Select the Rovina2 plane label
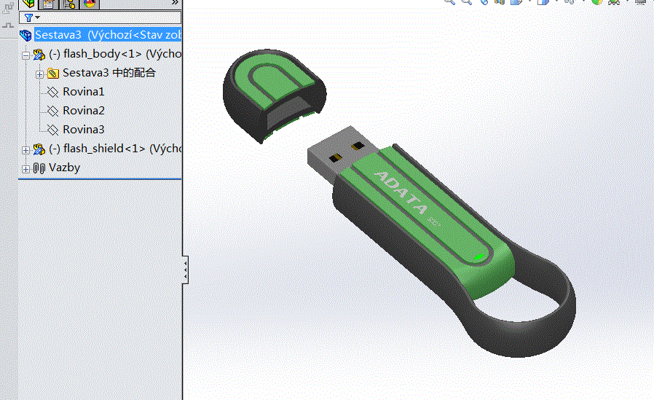This screenshot has height=400, width=654. [x=84, y=111]
